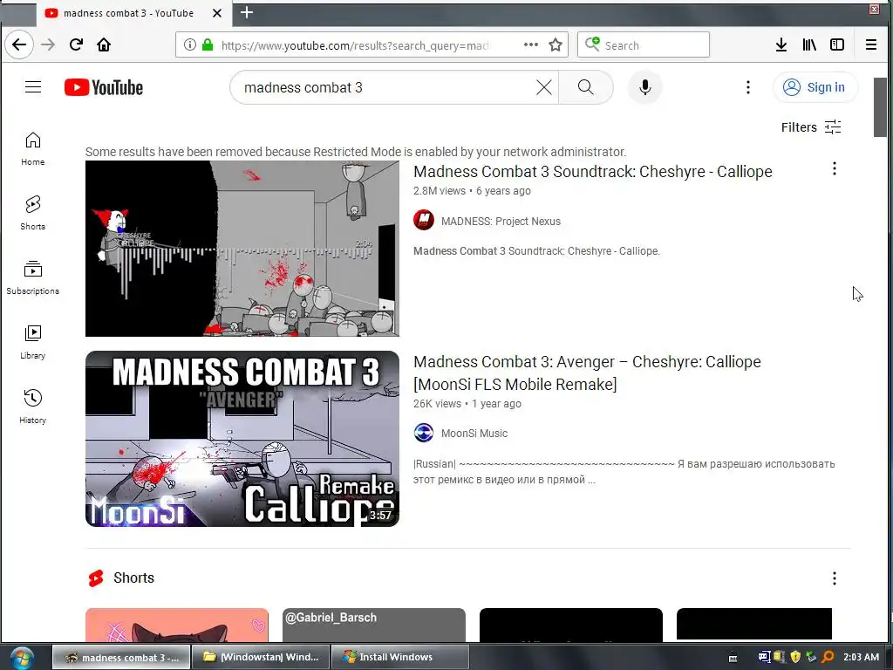Open Shorts in YouTube sidebar

click(32, 213)
